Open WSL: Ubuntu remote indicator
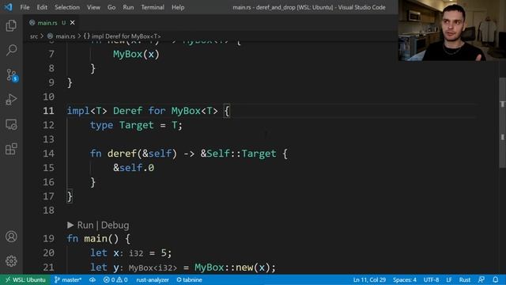Image resolution: width=506 pixels, height=285 pixels. point(25,279)
